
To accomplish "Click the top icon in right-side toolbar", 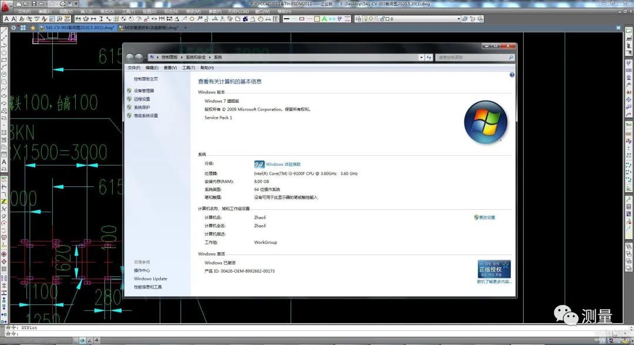I will [x=629, y=31].
